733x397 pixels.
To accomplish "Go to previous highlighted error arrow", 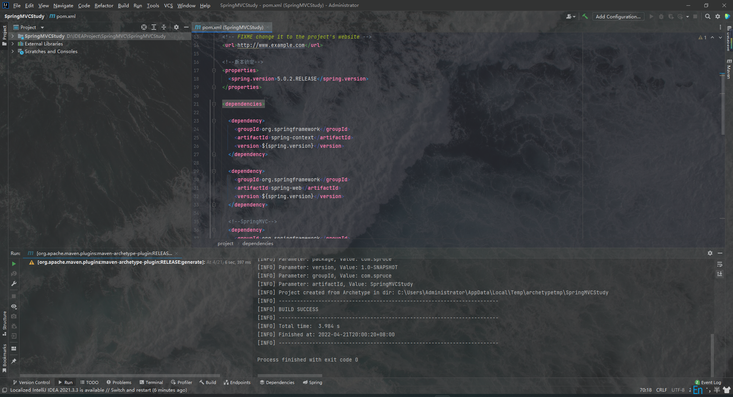I will point(712,37).
